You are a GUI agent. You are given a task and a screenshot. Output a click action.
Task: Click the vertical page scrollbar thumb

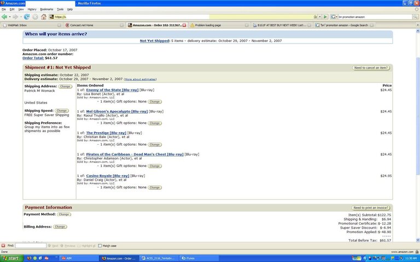pos(417,117)
